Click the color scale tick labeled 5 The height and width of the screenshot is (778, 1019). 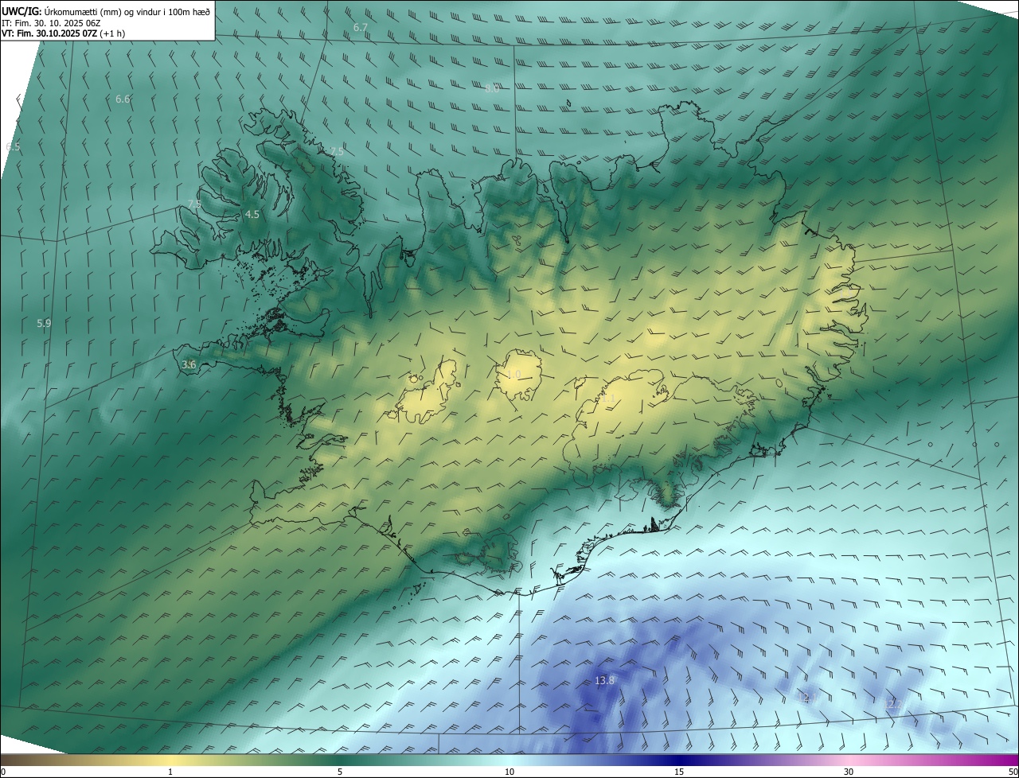point(340,772)
